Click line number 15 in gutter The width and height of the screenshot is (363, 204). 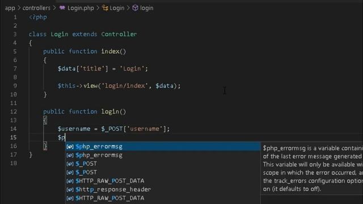pos(14,137)
